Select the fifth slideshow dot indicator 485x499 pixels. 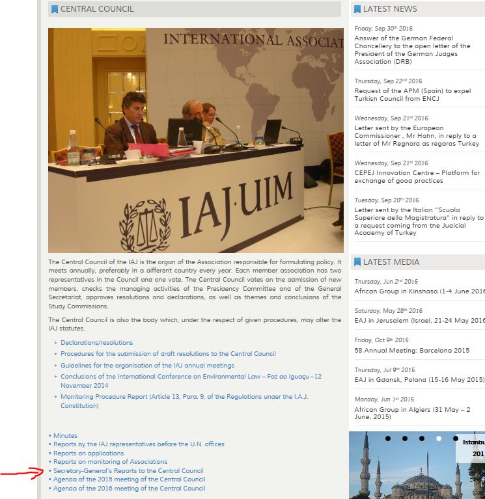(456, 438)
